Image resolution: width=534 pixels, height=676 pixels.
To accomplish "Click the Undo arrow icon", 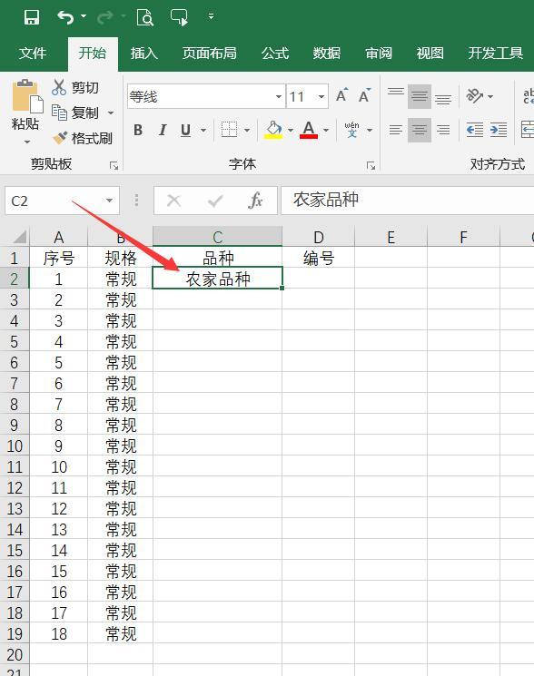I will [65, 17].
